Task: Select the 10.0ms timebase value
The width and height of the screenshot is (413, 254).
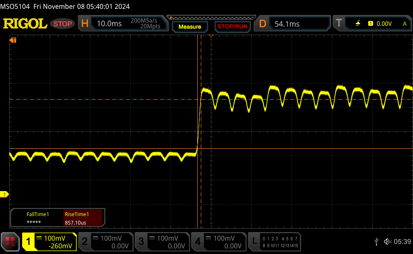Action: (109, 24)
